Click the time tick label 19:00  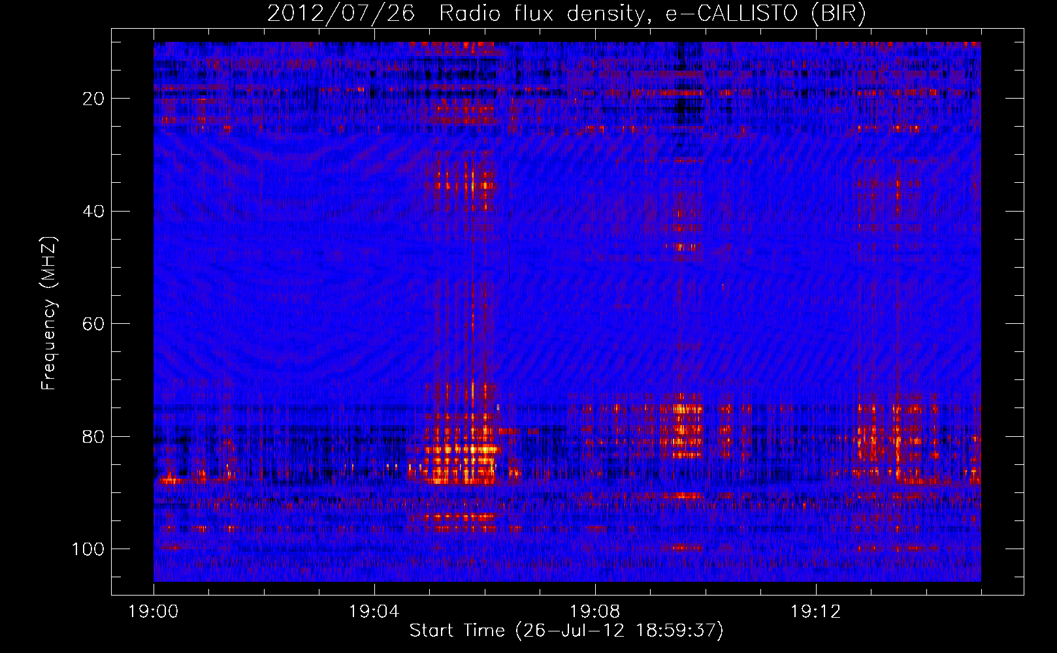[154, 612]
